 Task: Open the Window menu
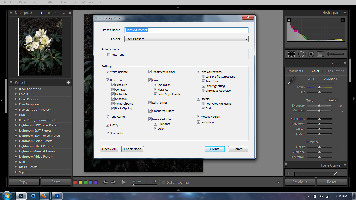point(87,2)
